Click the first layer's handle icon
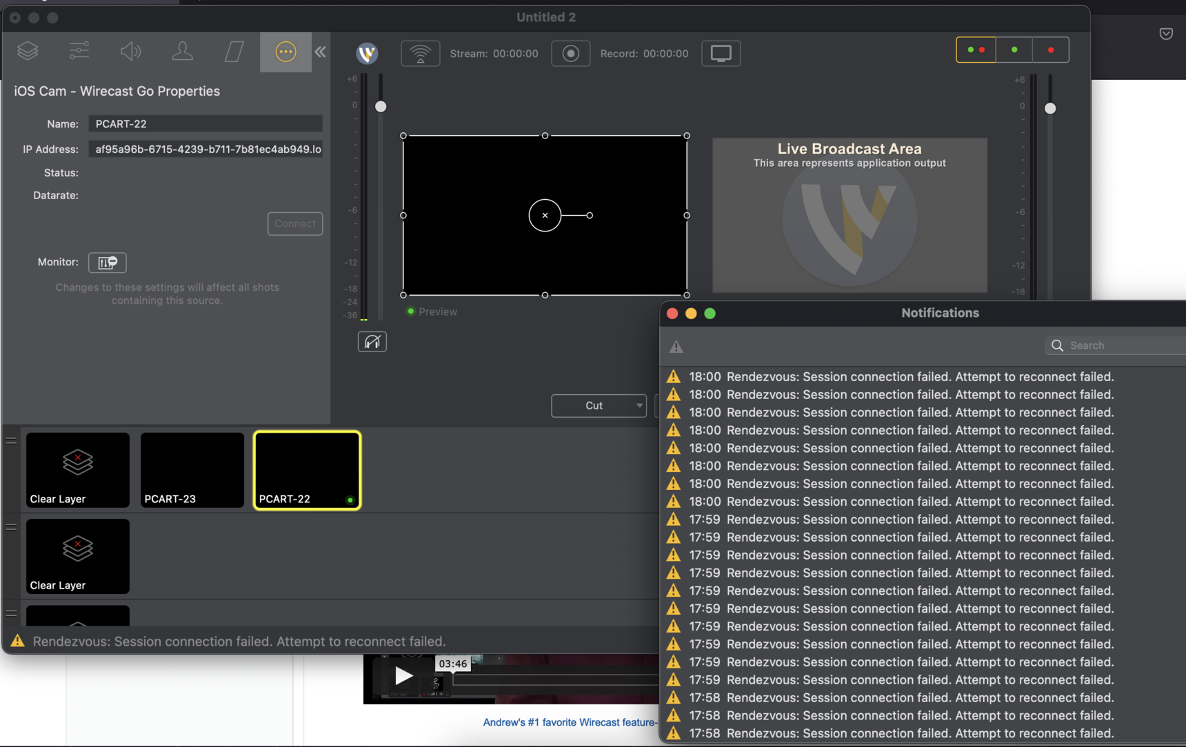Screen dimensions: 1186x747 pos(12,440)
